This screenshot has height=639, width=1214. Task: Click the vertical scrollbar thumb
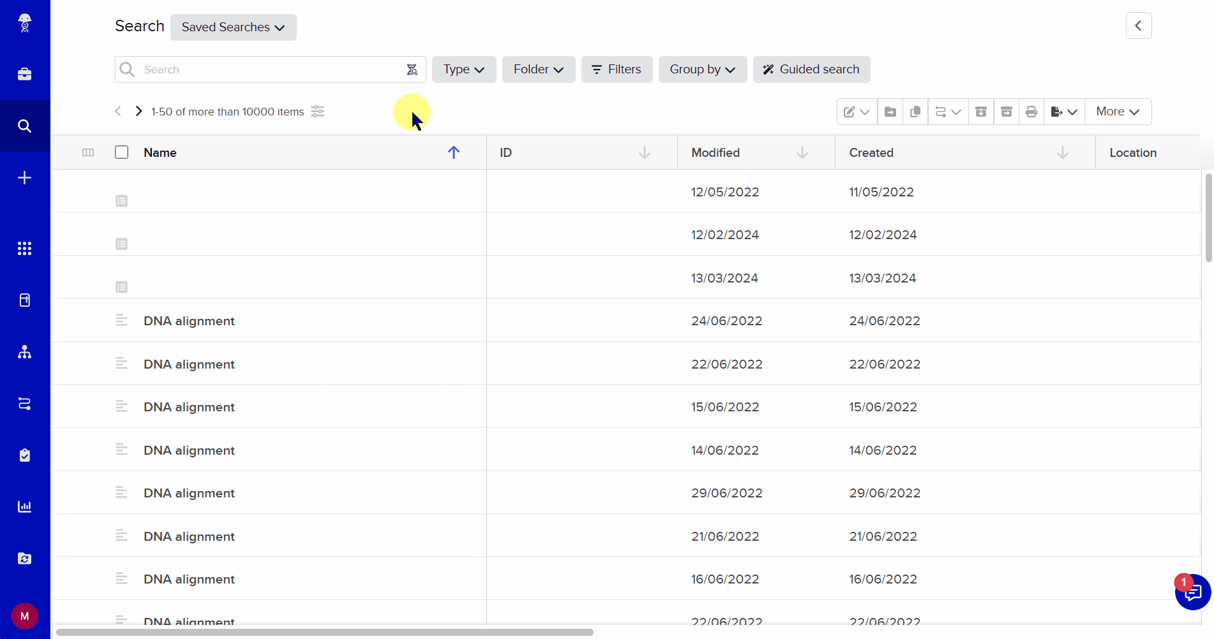tap(1208, 217)
